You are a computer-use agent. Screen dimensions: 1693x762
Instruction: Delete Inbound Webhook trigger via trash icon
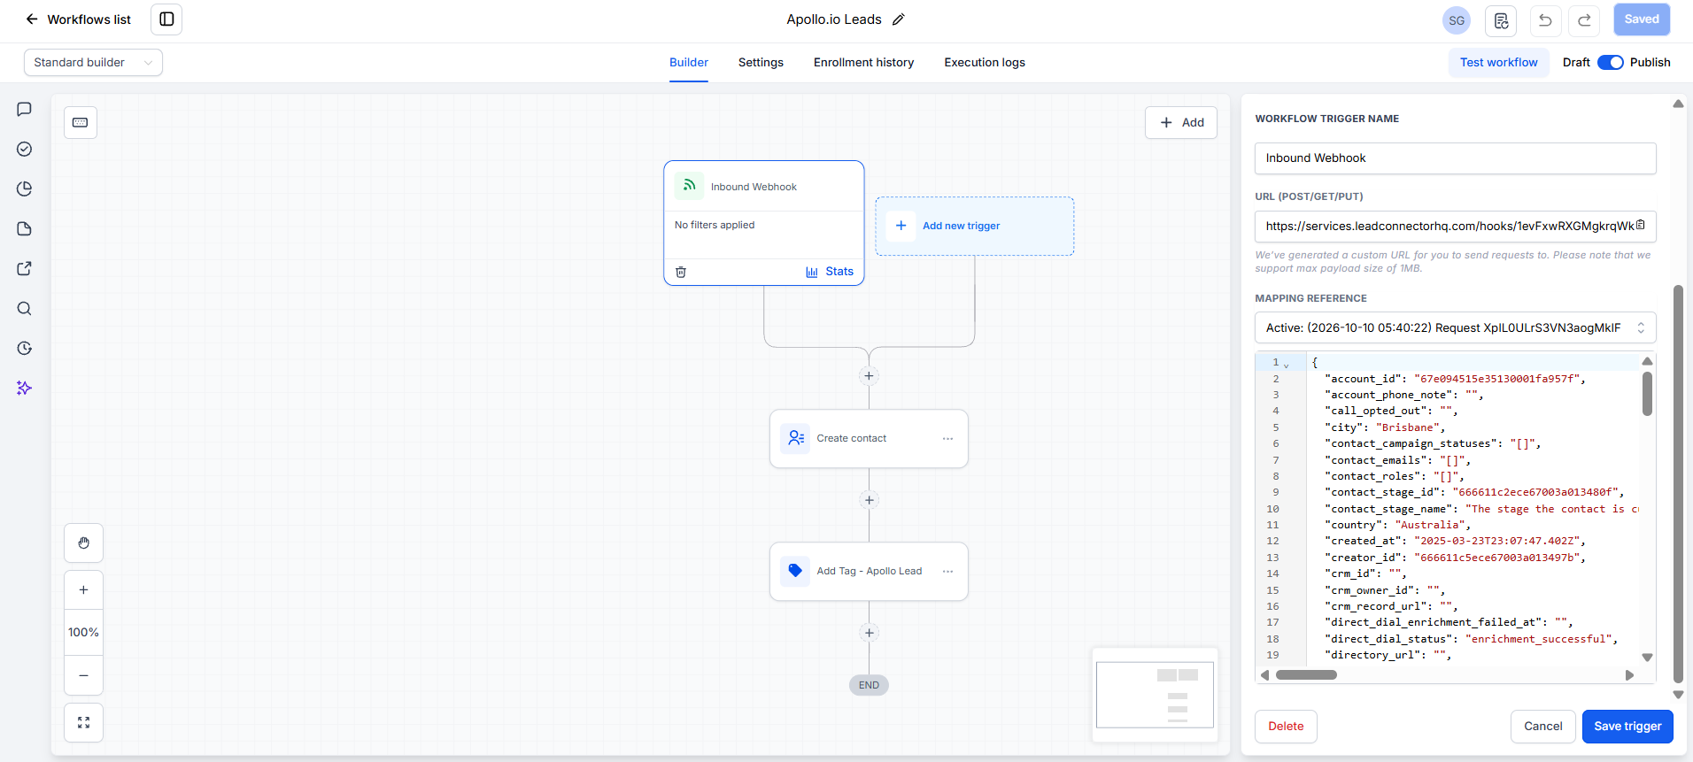681,272
